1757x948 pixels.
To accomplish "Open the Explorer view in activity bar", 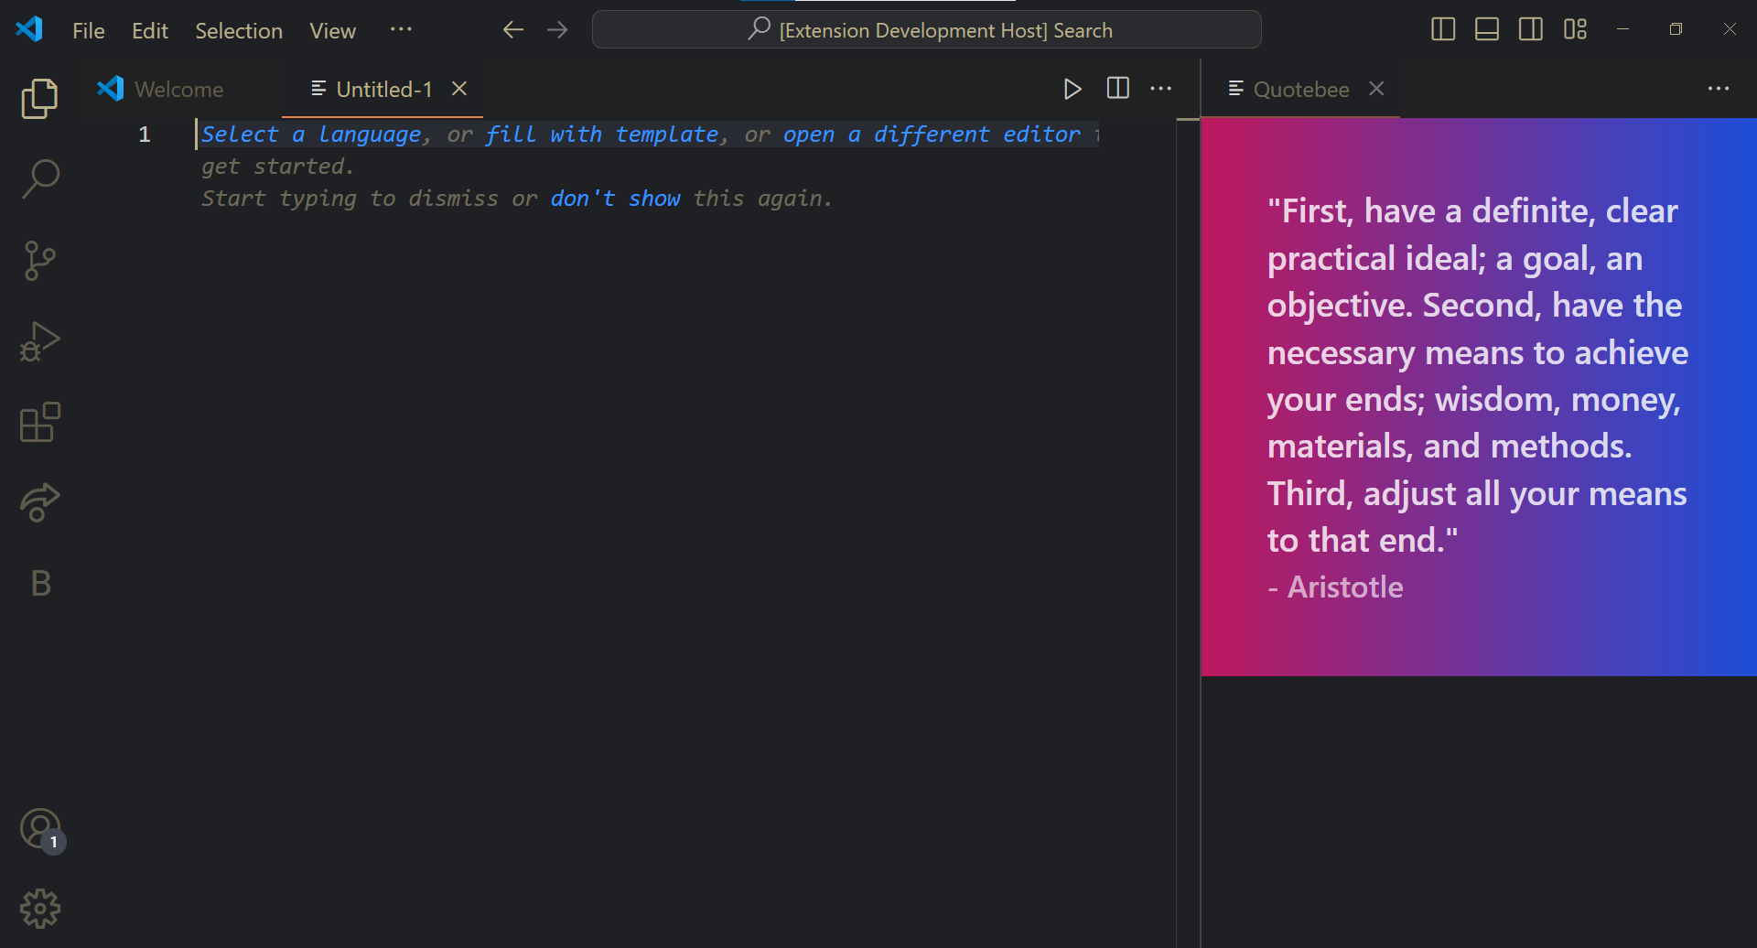I will click(39, 98).
